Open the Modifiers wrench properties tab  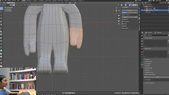pyautogui.click(x=142, y=55)
